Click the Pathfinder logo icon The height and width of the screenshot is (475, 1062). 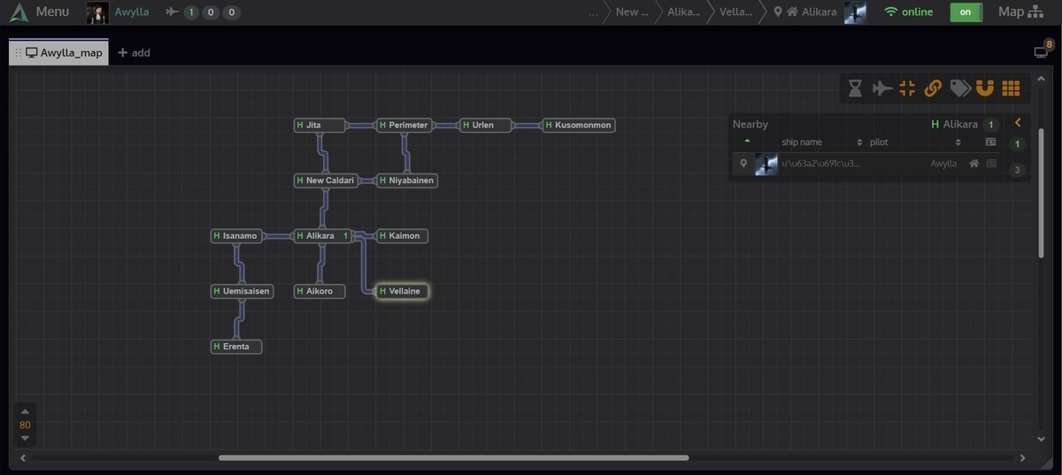pyautogui.click(x=19, y=12)
